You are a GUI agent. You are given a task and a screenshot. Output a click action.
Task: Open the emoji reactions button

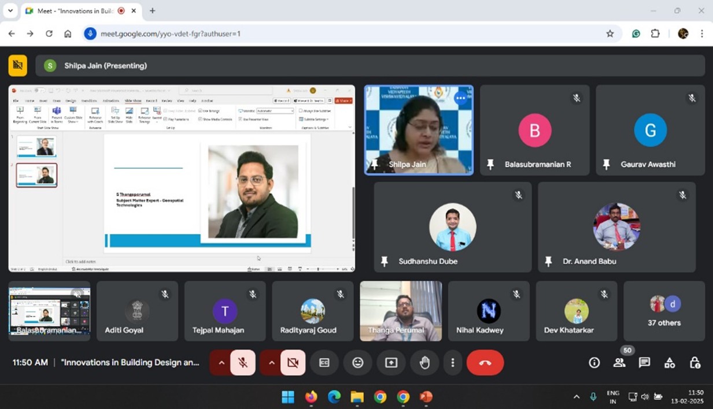pyautogui.click(x=358, y=363)
